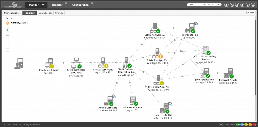
Task: Click the Back button
Action: 251,13
